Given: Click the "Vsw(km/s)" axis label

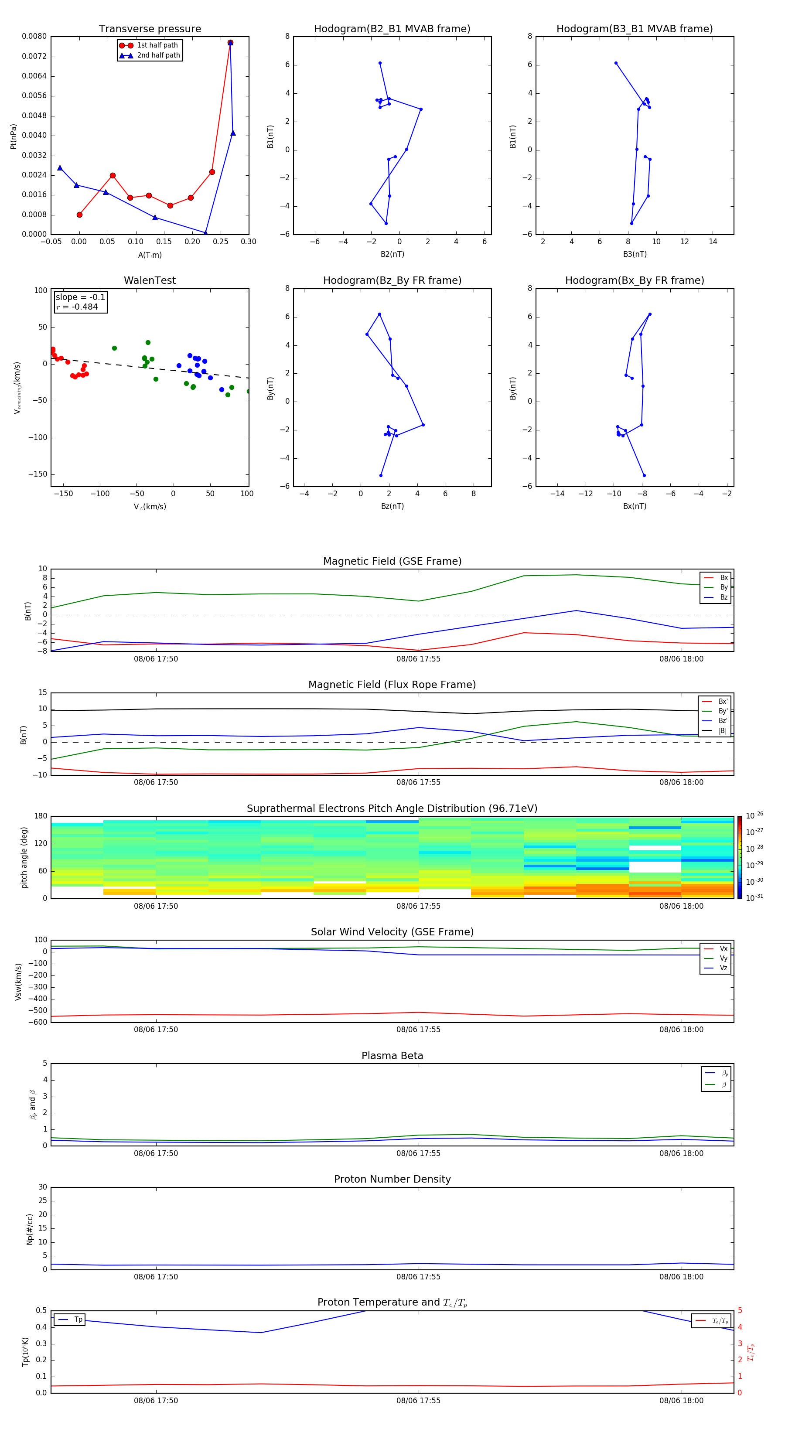Looking at the screenshot, I should 18,982.
